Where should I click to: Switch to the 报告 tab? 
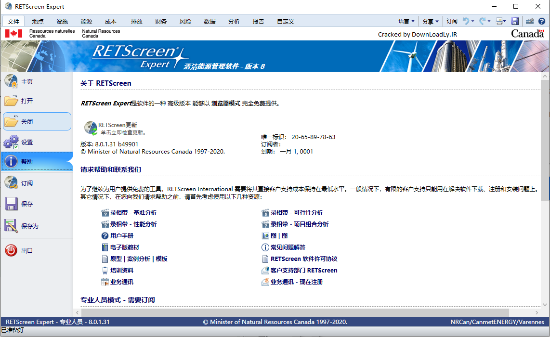(x=258, y=21)
